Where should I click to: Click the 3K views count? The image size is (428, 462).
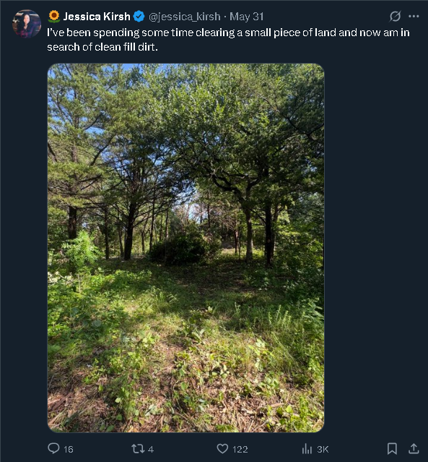click(323, 449)
